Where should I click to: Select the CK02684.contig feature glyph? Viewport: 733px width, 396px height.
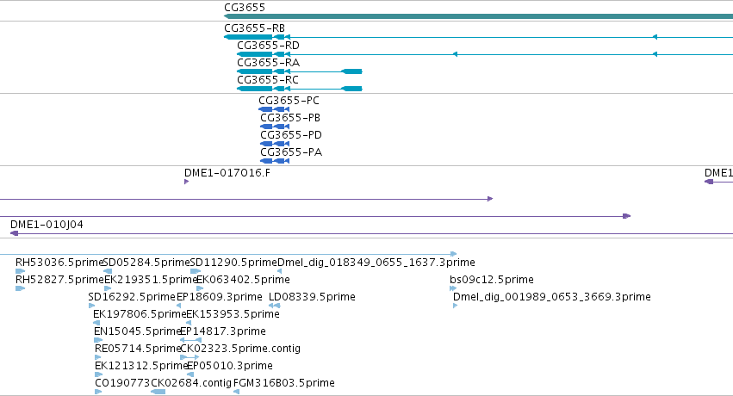click(x=158, y=392)
